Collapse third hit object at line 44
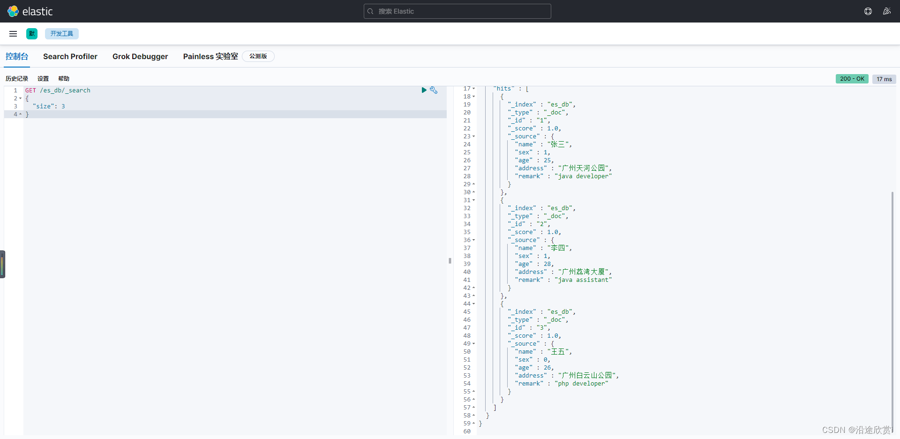The height and width of the screenshot is (439, 900). click(473, 304)
